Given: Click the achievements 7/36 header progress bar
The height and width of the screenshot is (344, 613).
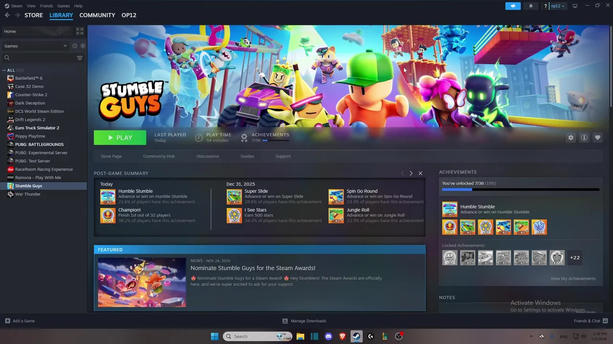Looking at the screenshot, I should [276, 140].
